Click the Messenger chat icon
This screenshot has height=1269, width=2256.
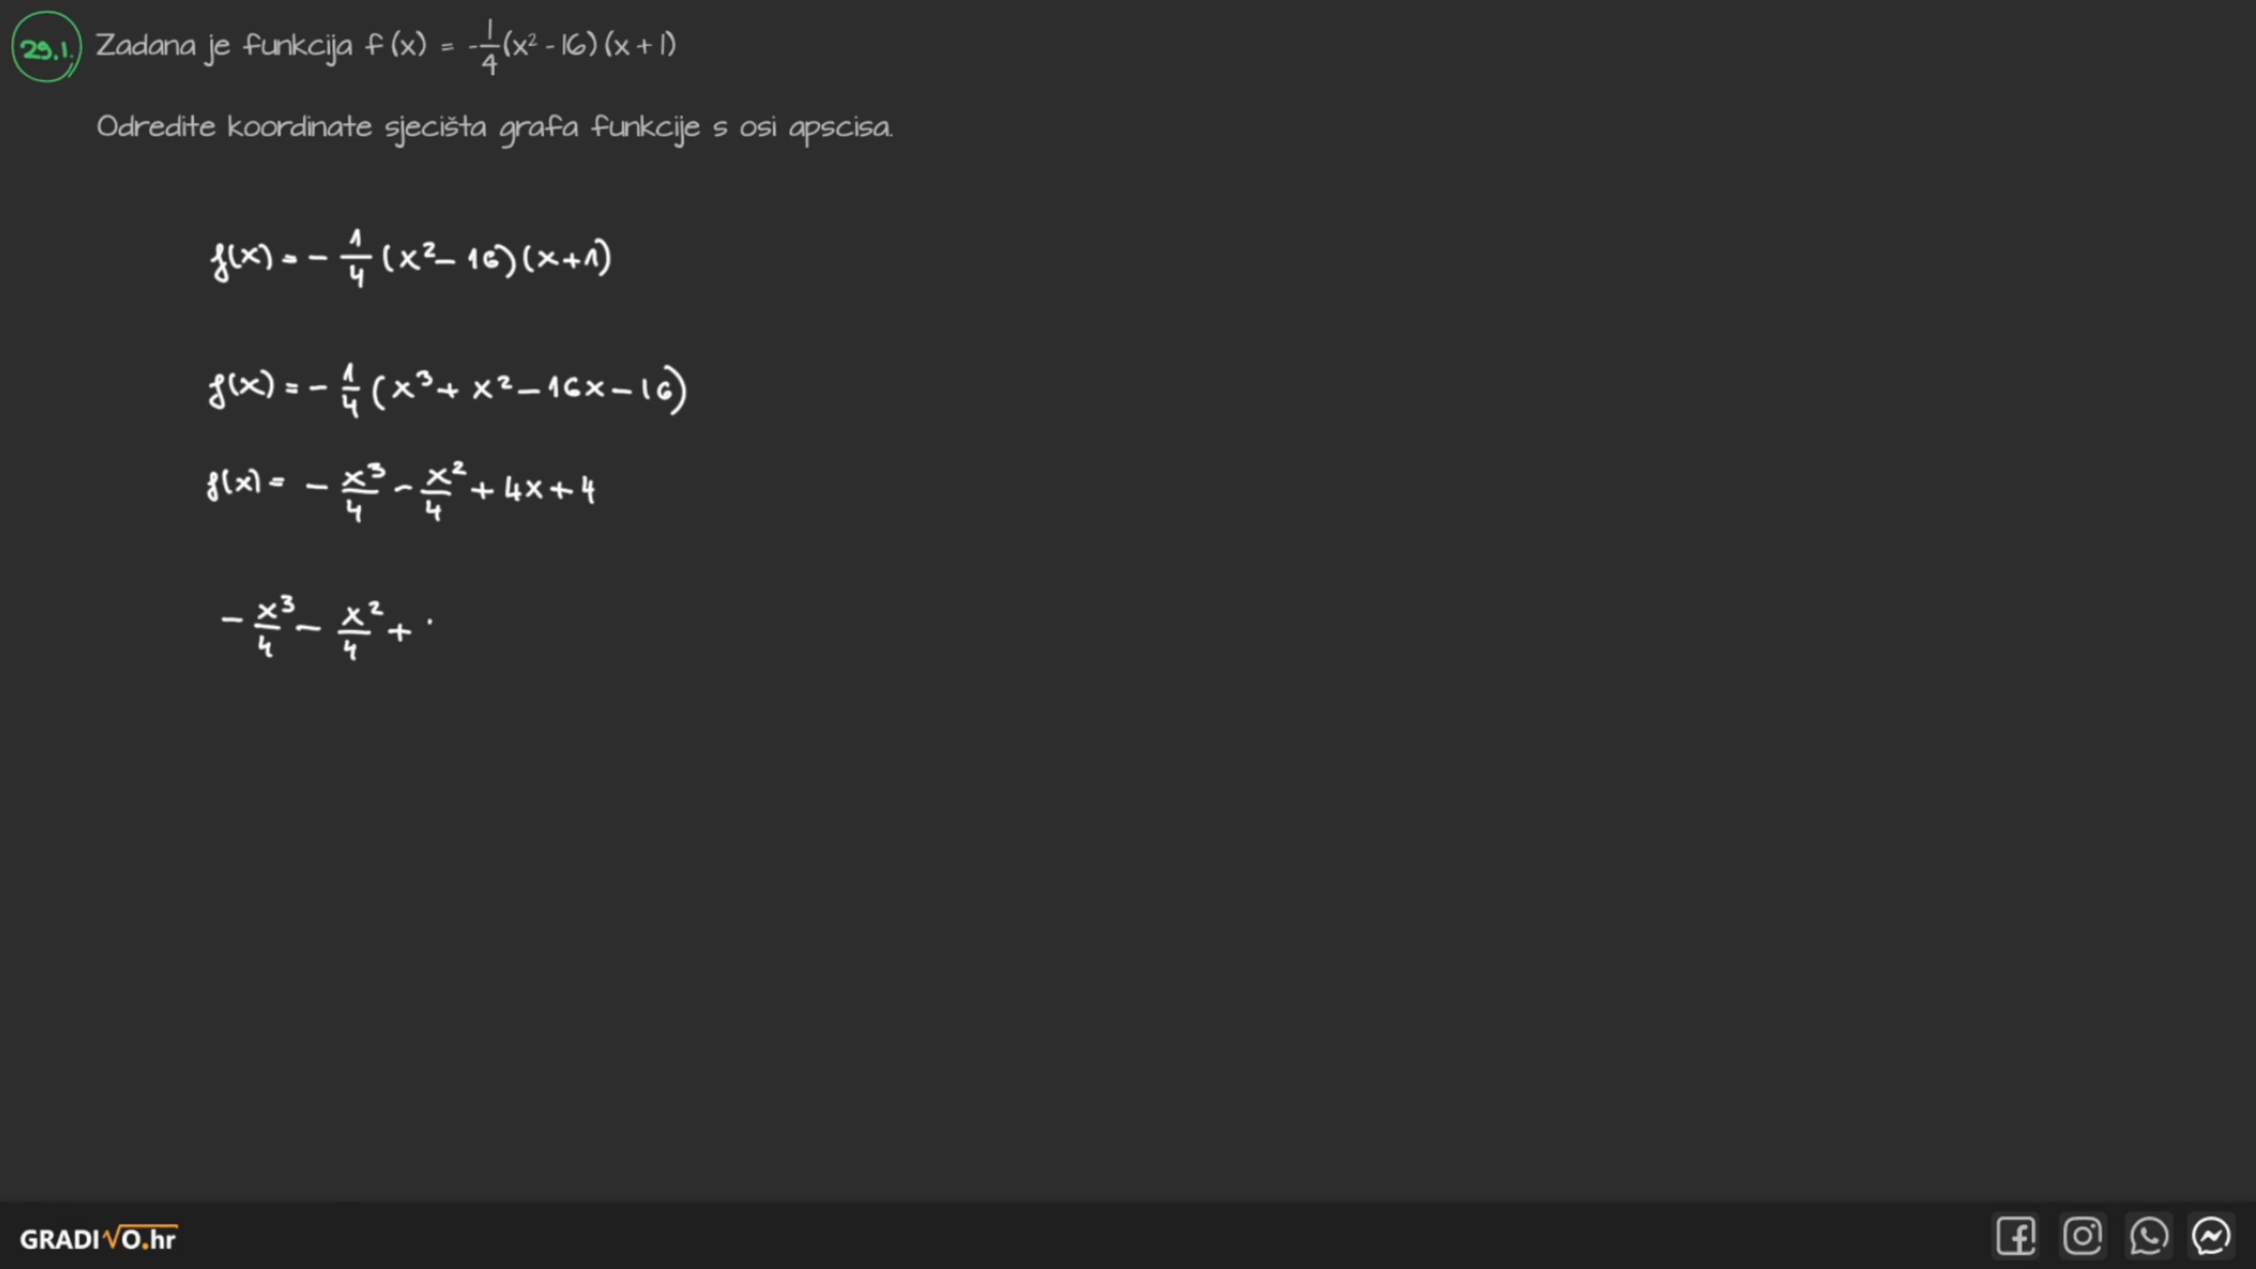[2211, 1237]
